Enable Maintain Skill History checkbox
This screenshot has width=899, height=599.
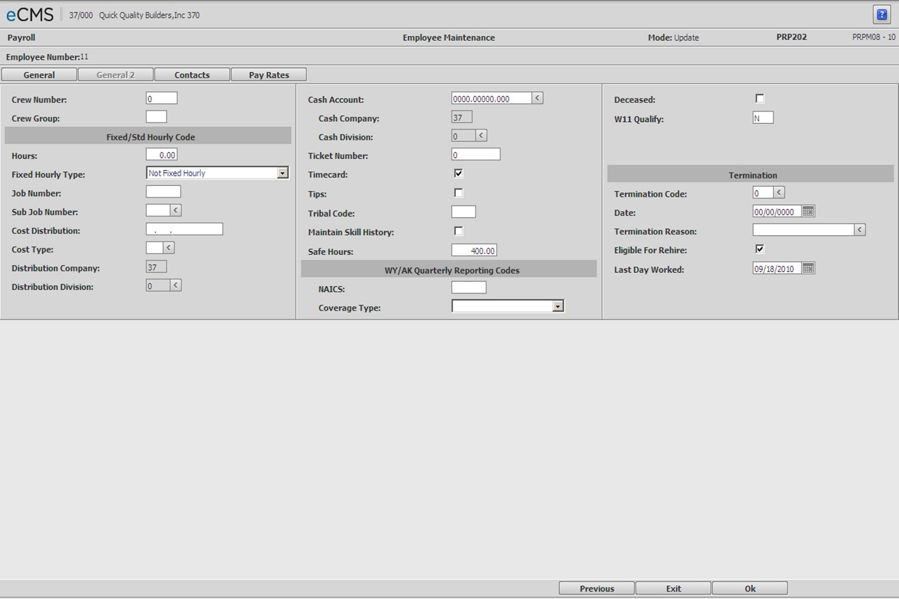tap(458, 231)
